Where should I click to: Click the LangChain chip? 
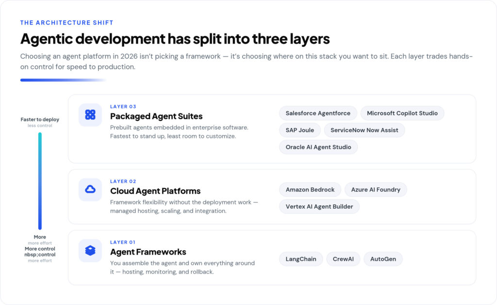301,259
